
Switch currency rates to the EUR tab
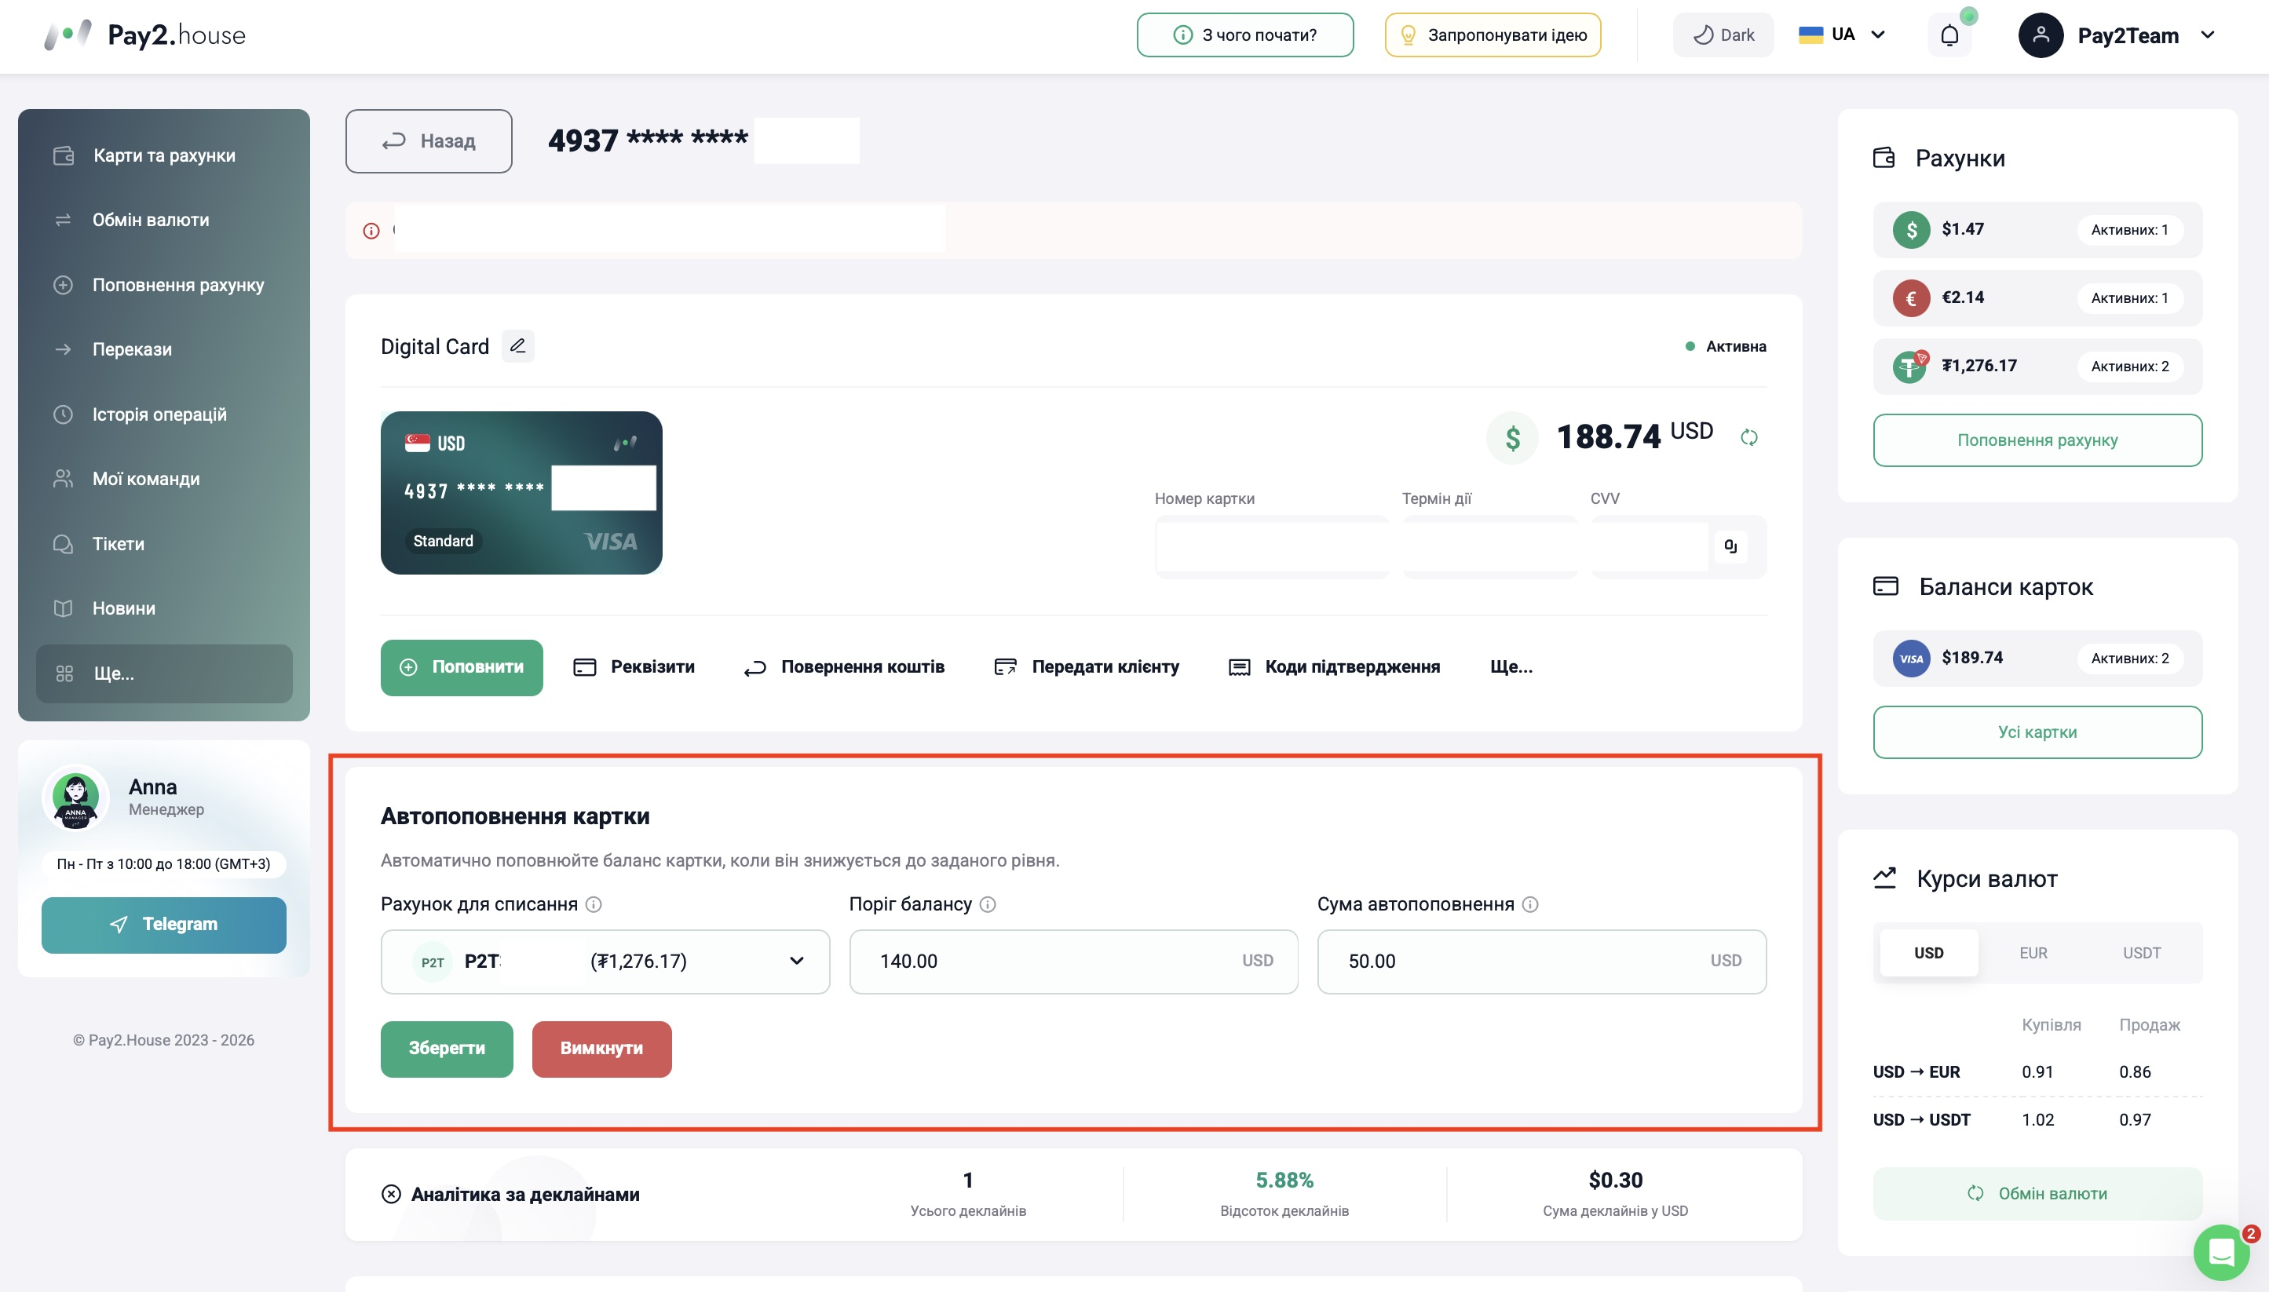(2033, 953)
